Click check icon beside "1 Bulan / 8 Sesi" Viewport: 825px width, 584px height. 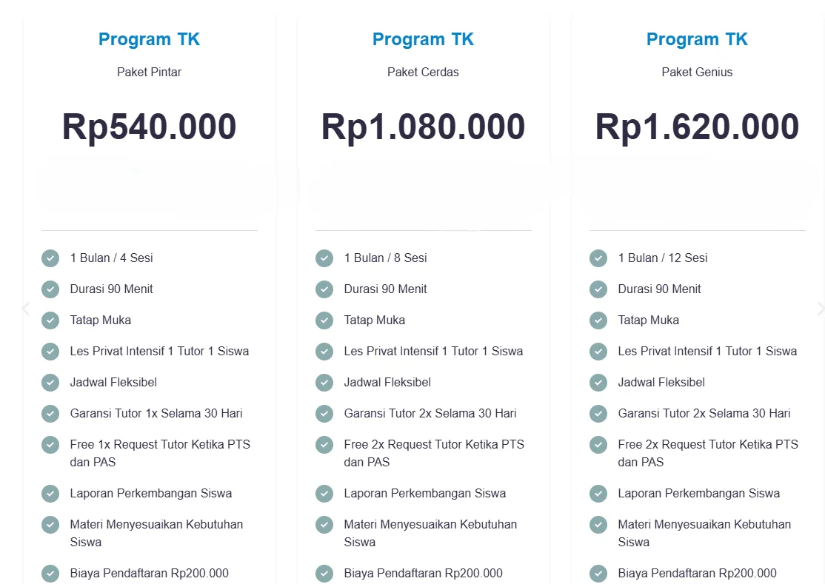[x=324, y=258]
